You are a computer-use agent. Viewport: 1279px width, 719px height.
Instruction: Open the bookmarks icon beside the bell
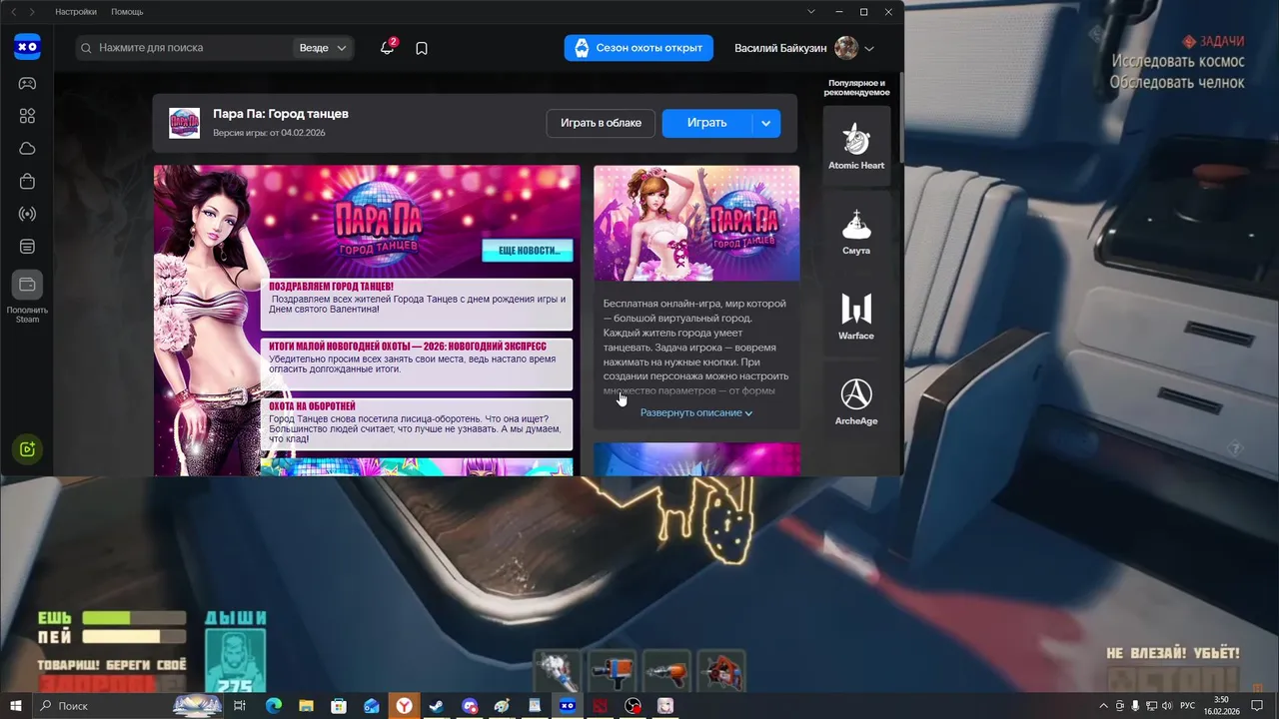[x=422, y=48]
